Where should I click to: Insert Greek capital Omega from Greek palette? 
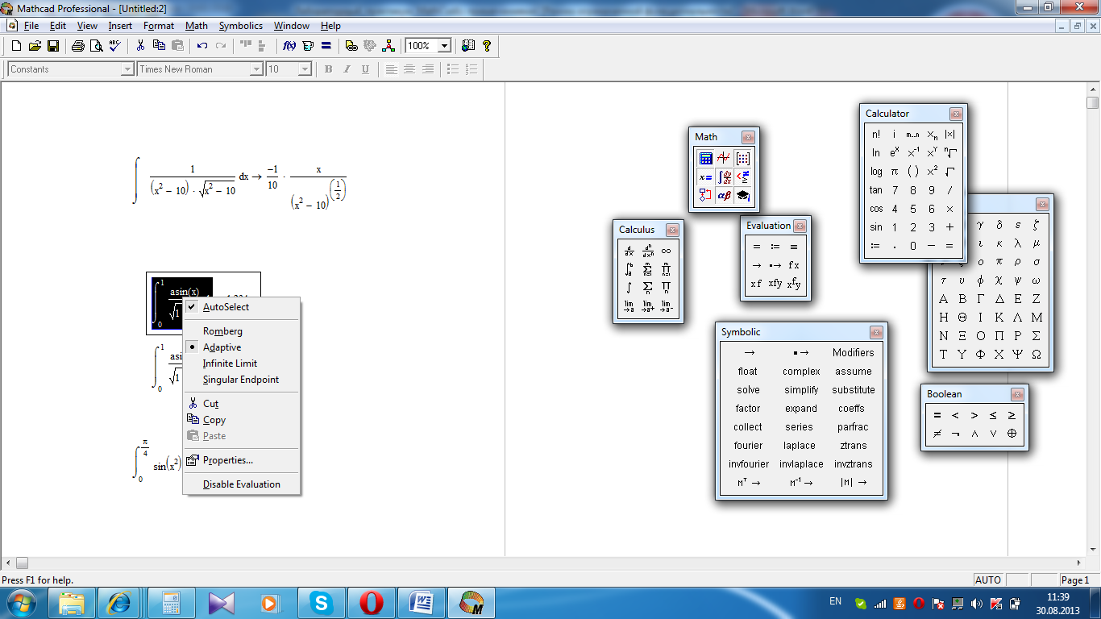click(1037, 355)
